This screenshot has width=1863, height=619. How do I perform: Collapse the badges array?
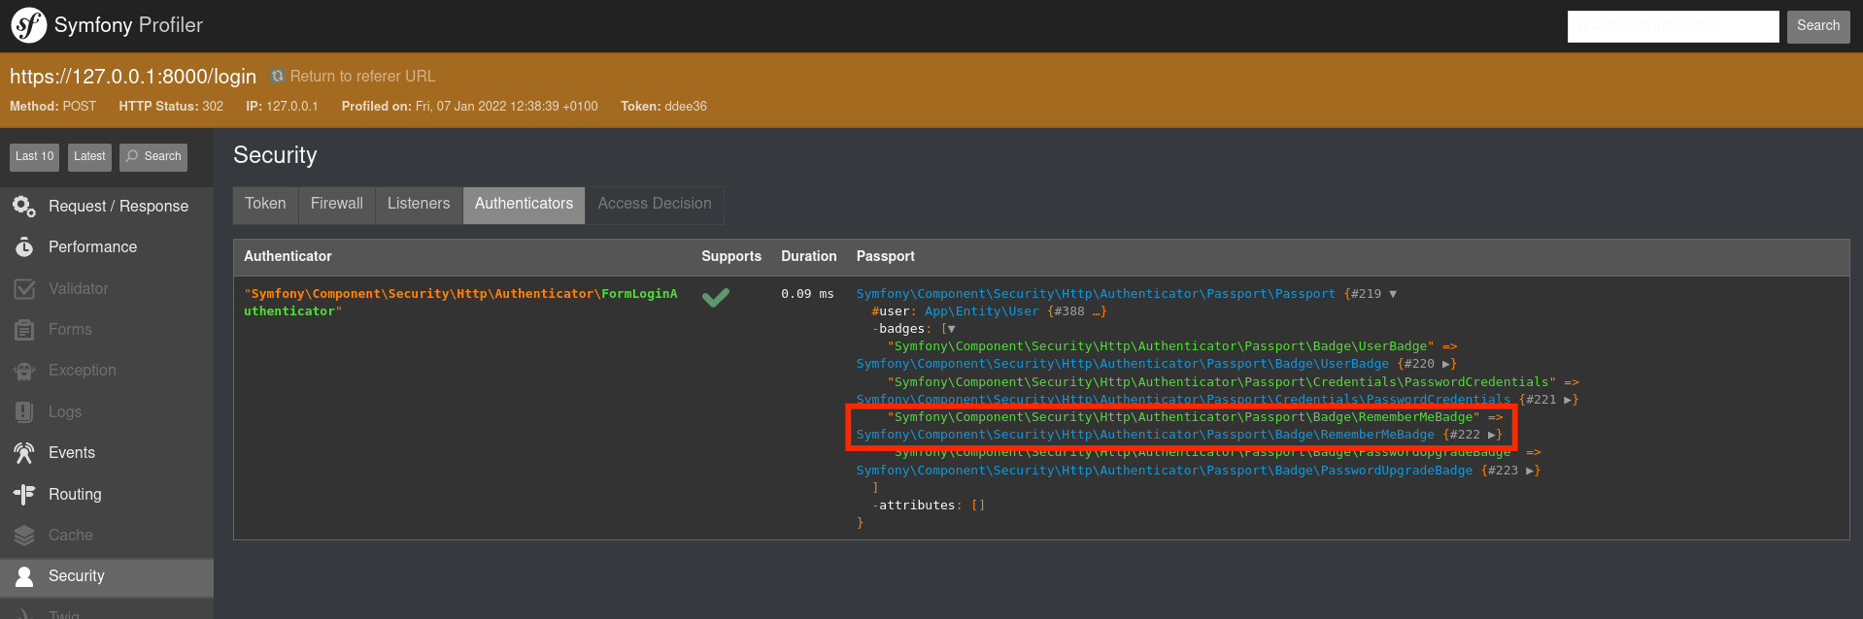point(951,329)
